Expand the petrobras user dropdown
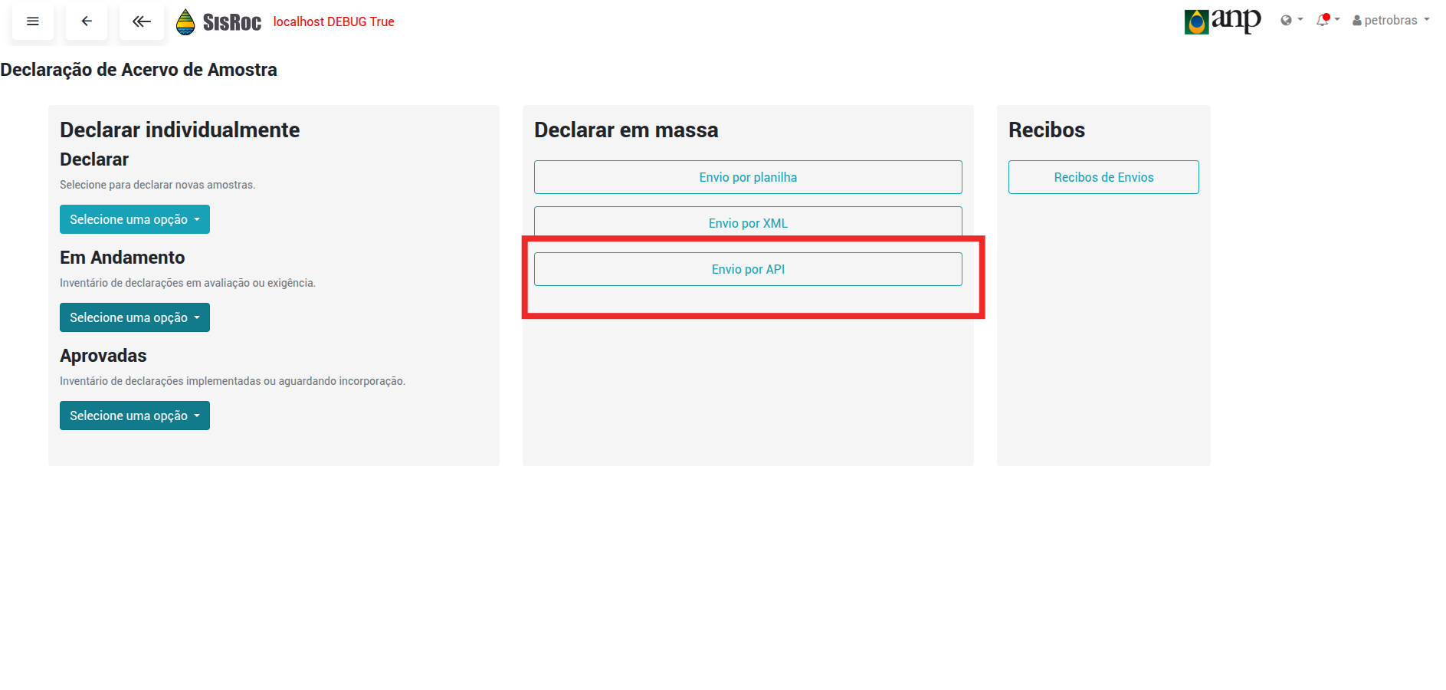 [1426, 20]
